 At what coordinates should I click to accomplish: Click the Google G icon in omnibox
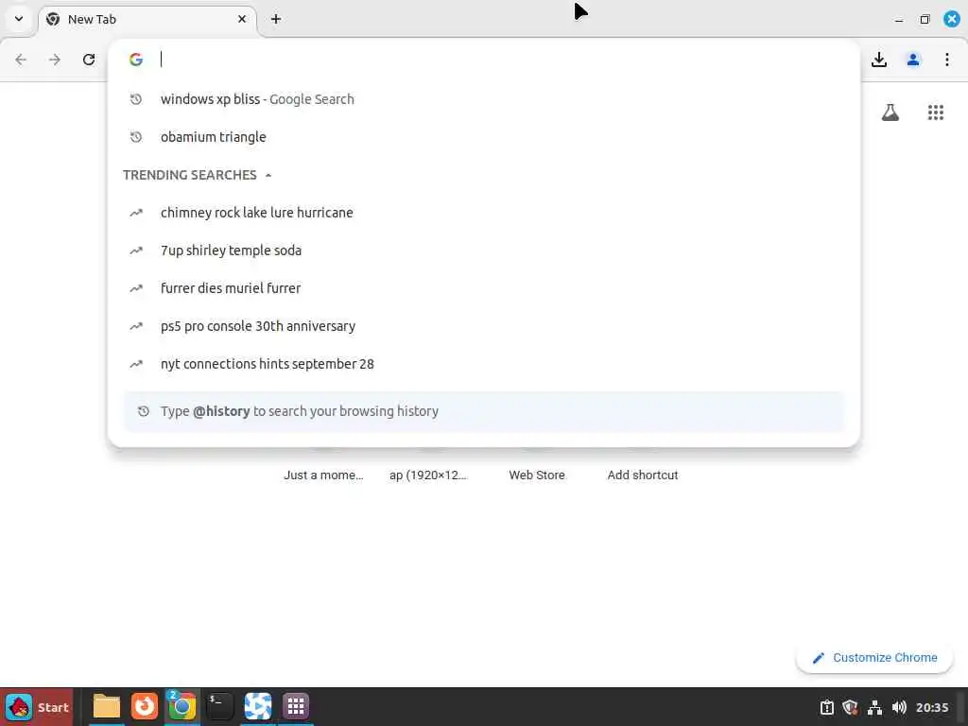136,60
